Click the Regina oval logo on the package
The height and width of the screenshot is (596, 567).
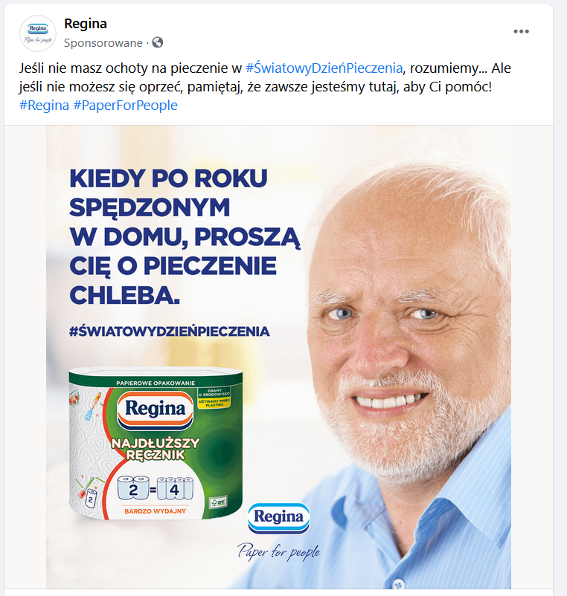click(x=154, y=409)
